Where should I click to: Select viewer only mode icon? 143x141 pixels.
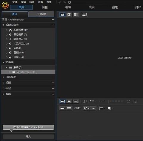(69, 15)
